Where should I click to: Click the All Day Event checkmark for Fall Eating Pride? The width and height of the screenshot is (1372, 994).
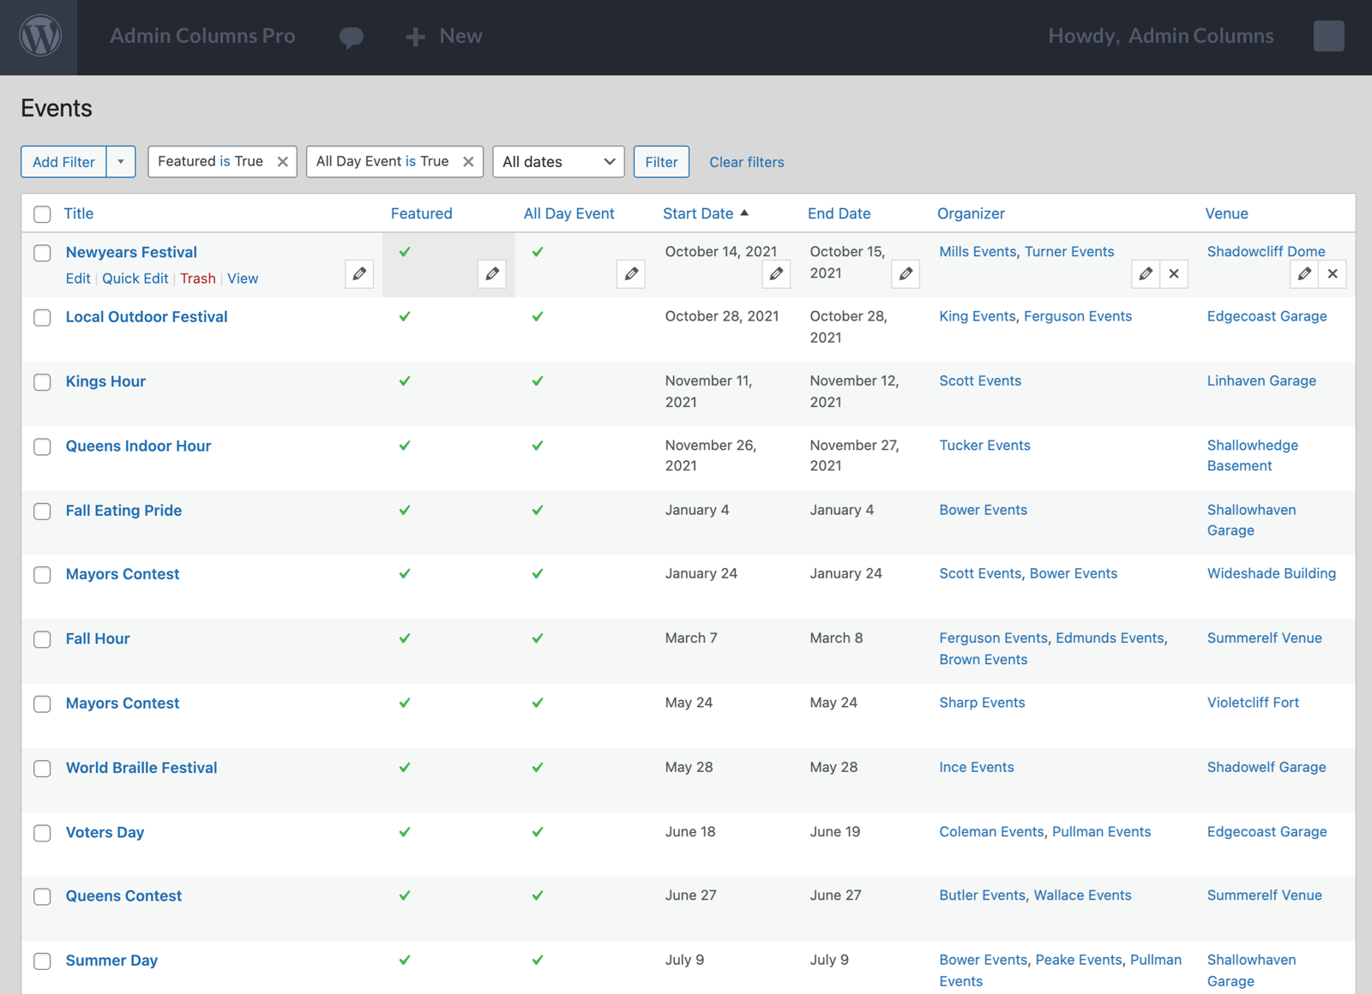(x=538, y=510)
